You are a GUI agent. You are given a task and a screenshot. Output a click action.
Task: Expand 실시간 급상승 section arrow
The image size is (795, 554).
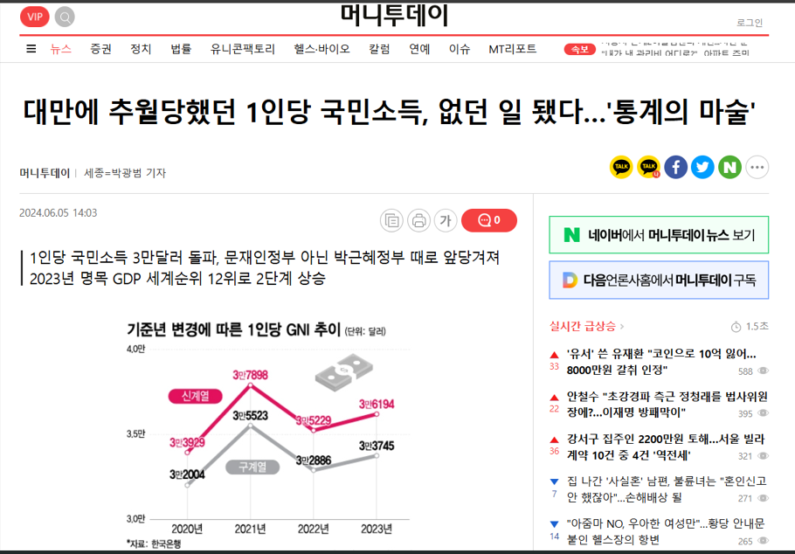tap(622, 326)
